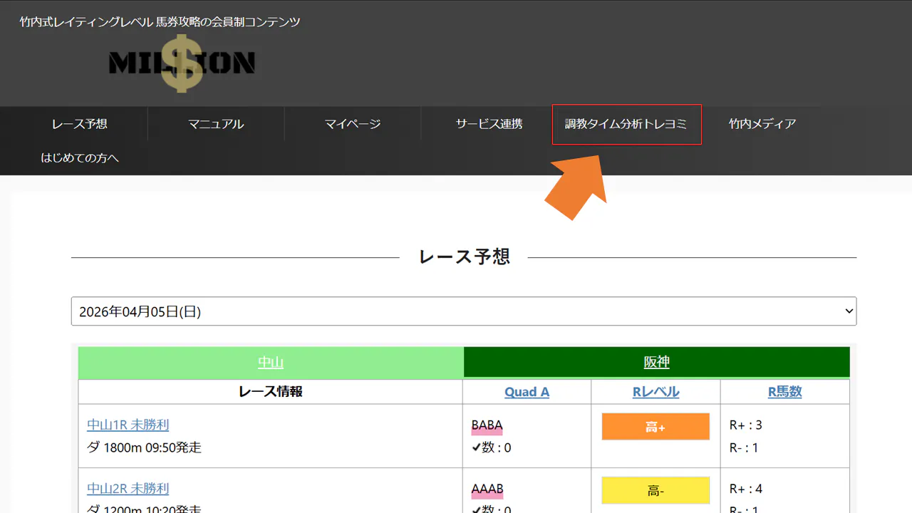
Task: Open the 中山1R 未勝利 race link
Action: (x=128, y=425)
